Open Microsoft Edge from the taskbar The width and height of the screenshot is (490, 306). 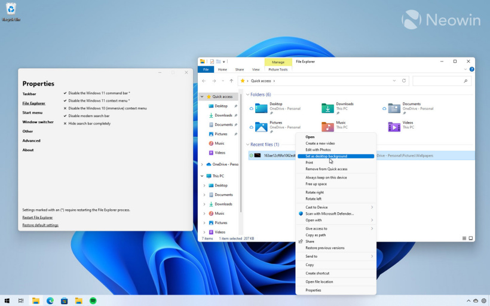(x=50, y=300)
